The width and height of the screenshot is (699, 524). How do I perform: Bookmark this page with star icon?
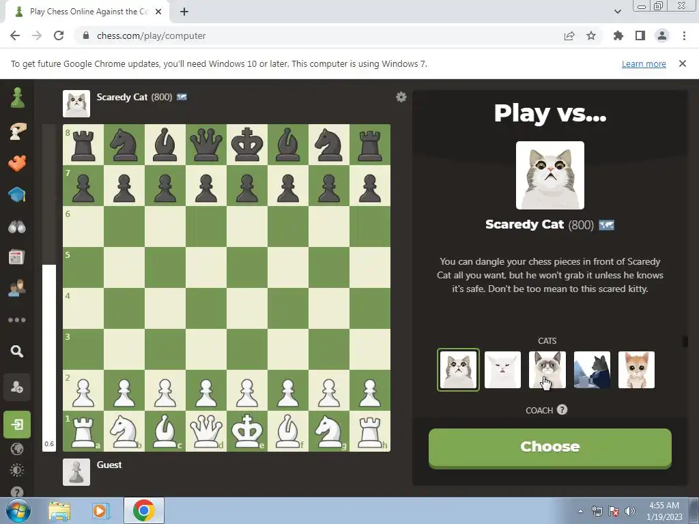(x=591, y=35)
